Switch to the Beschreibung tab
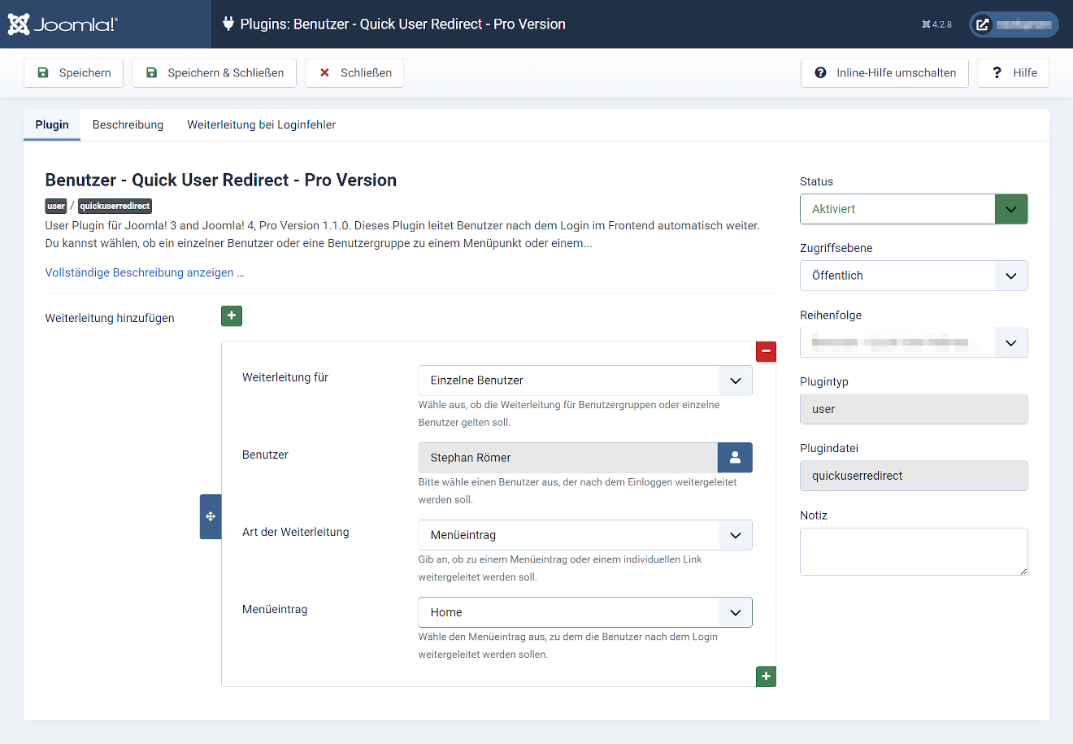1073x744 pixels. [128, 124]
